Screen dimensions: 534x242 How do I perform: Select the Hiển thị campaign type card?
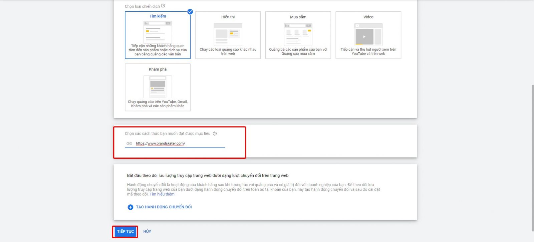pos(228,35)
